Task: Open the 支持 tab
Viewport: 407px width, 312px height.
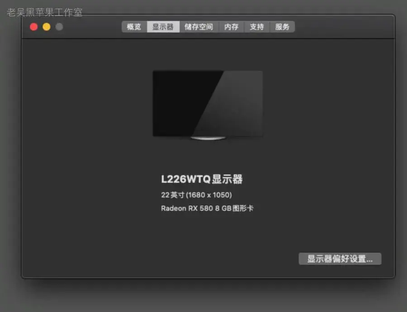Action: (x=257, y=27)
